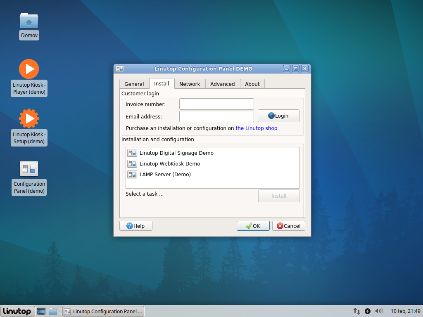Click the clock showing 10 feb, 21:49
The height and width of the screenshot is (317, 423).
[x=406, y=311]
